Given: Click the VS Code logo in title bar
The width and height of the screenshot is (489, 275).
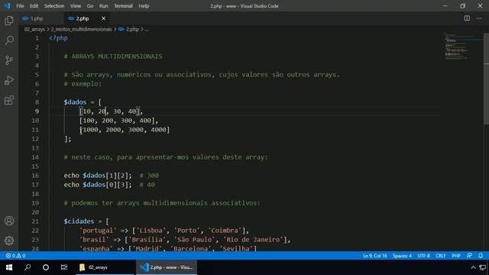Looking at the screenshot, I should (7, 6).
